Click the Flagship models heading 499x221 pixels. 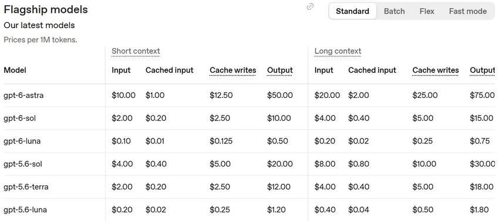coord(46,10)
